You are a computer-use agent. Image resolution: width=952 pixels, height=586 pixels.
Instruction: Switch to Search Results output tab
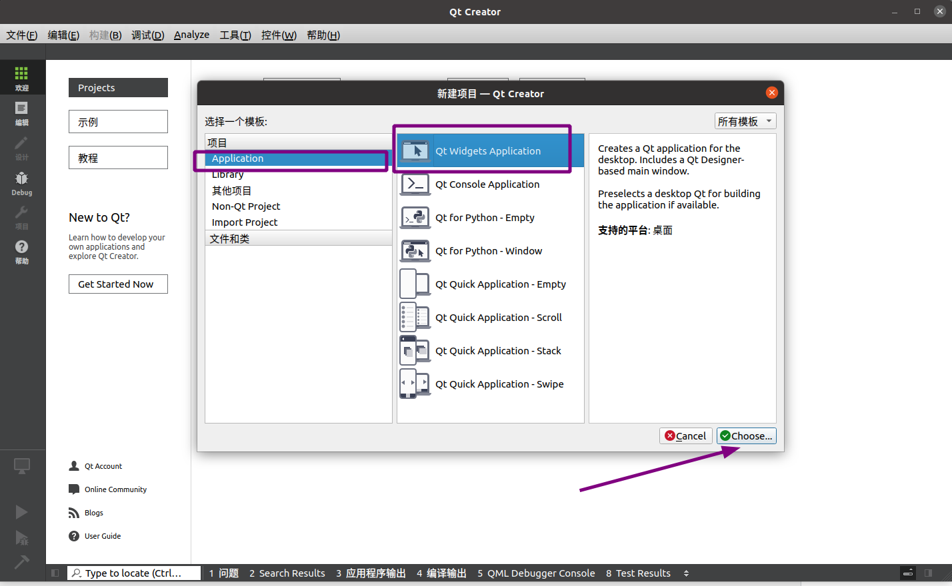point(287,573)
